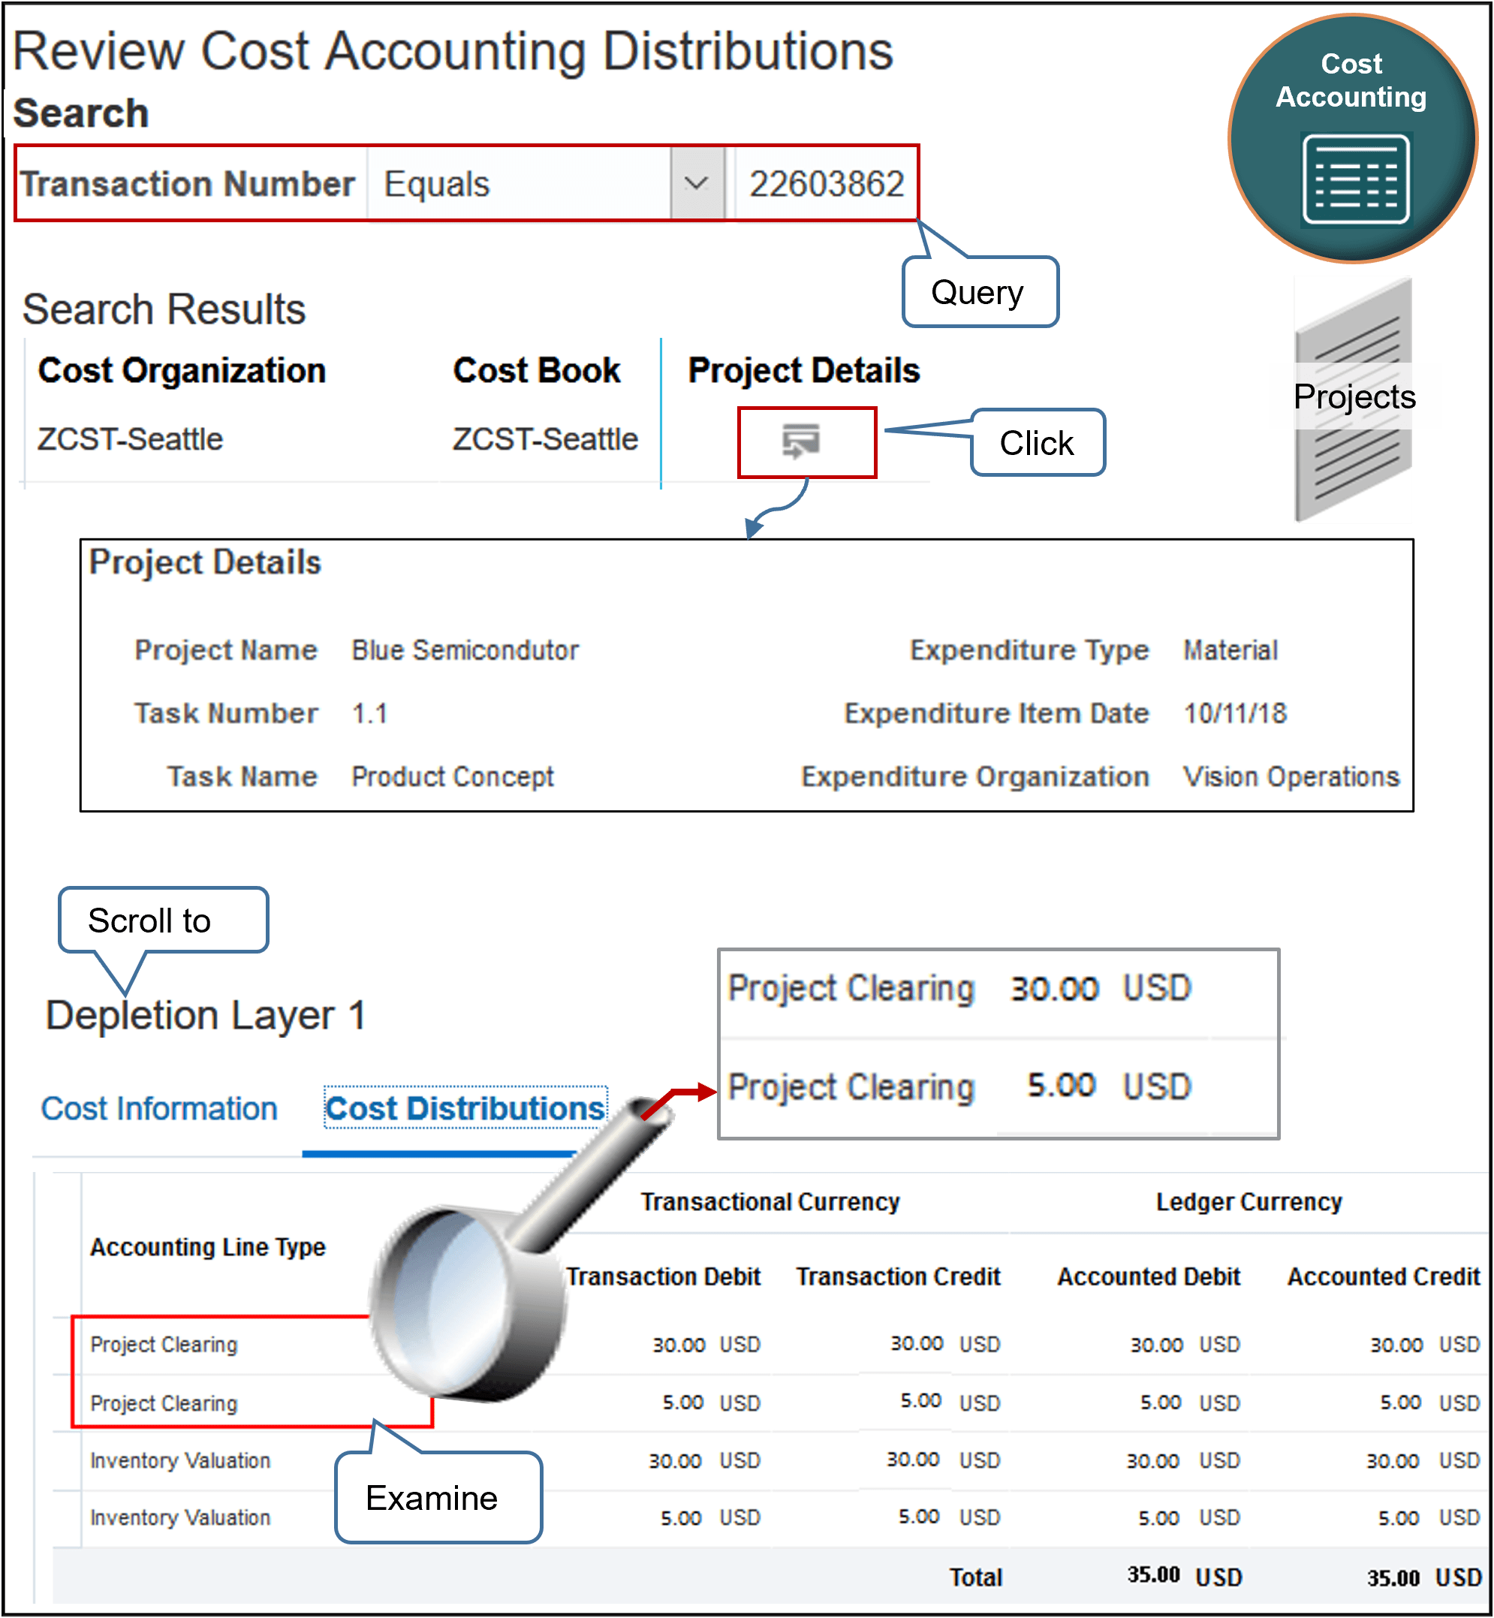
Task: Expand the Search Results section
Action: 161,307
